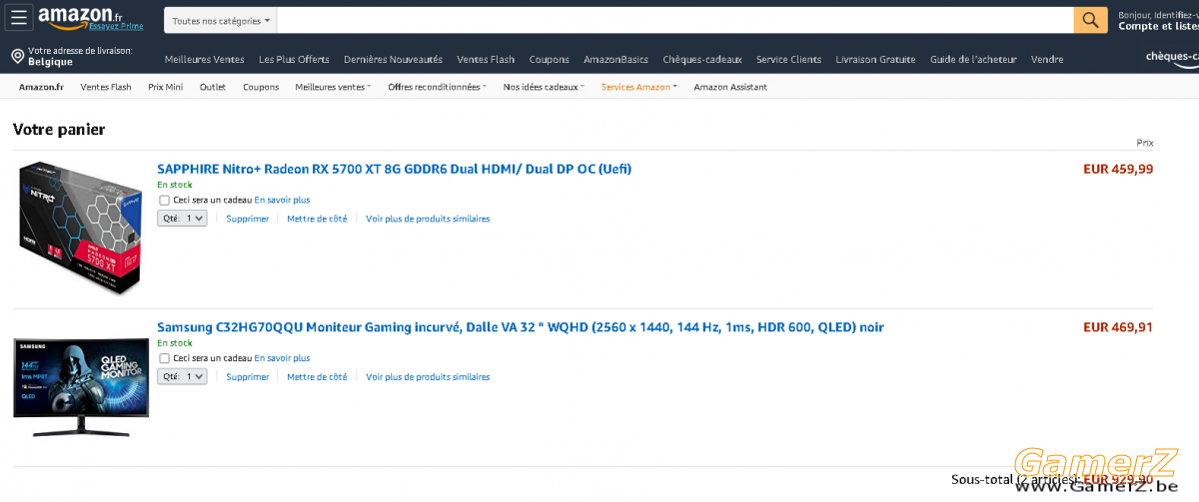
Task: Click the orange search magnifier button
Action: click(x=1090, y=20)
